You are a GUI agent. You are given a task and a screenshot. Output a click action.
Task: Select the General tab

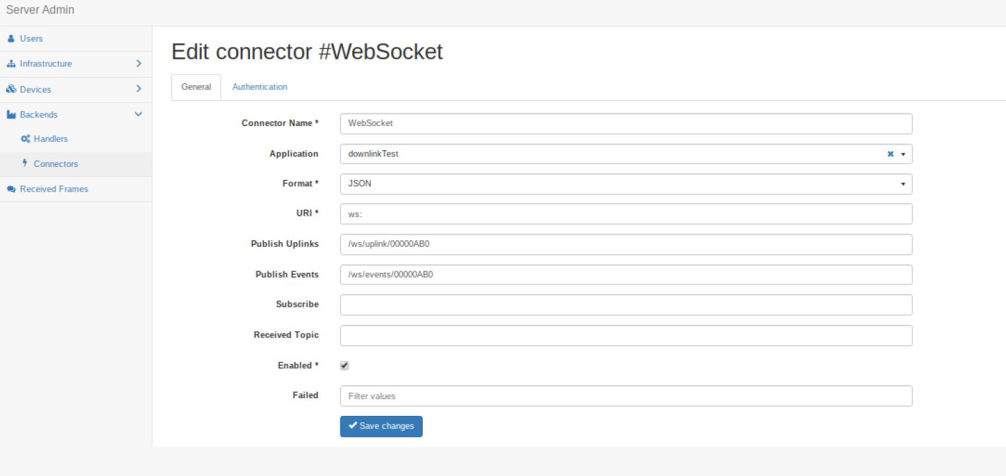(195, 86)
